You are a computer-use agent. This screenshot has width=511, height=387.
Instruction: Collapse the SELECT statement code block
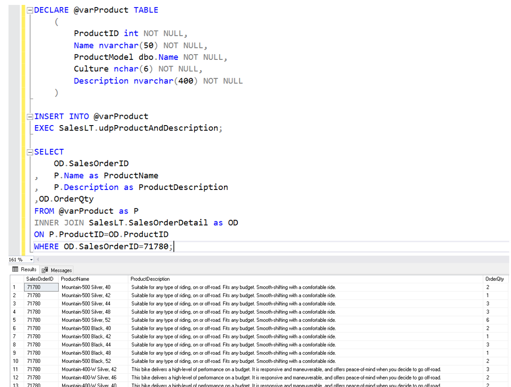click(x=30, y=151)
